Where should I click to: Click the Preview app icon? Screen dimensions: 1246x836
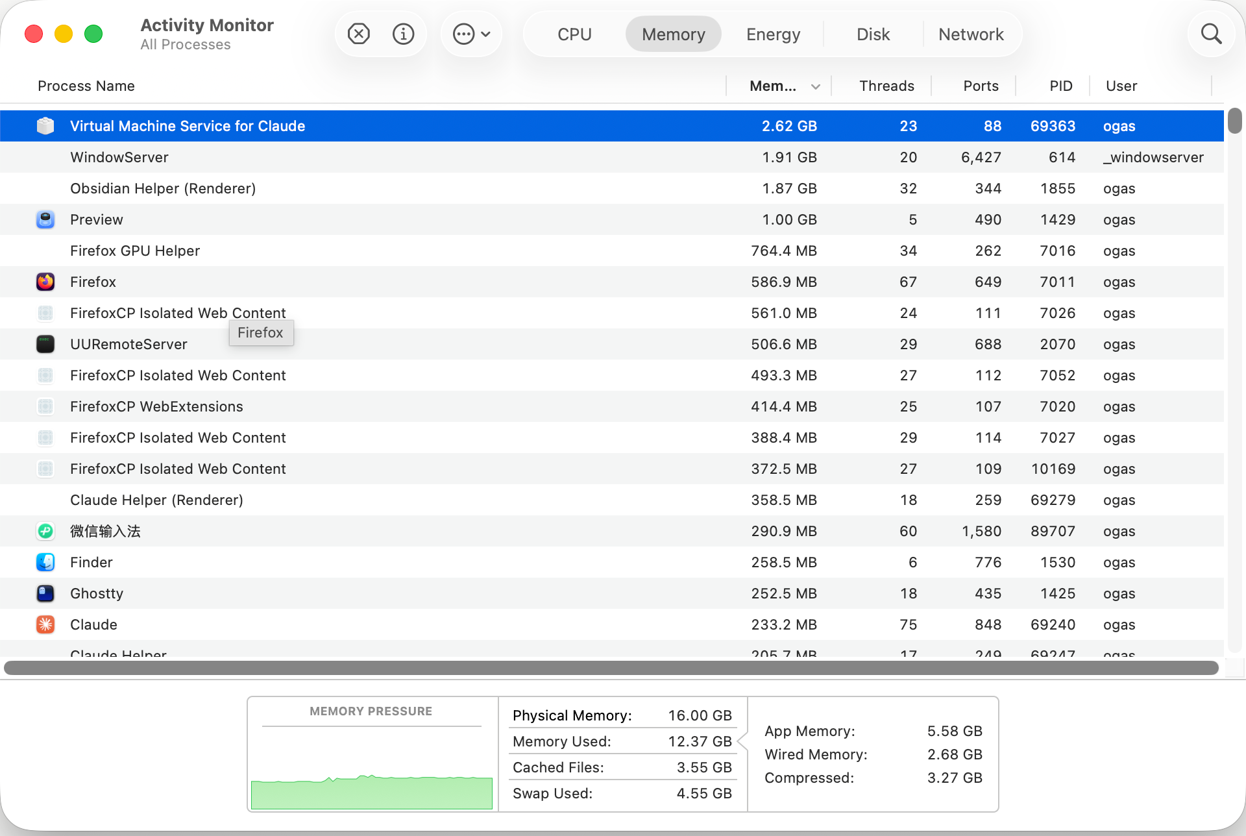(x=45, y=219)
